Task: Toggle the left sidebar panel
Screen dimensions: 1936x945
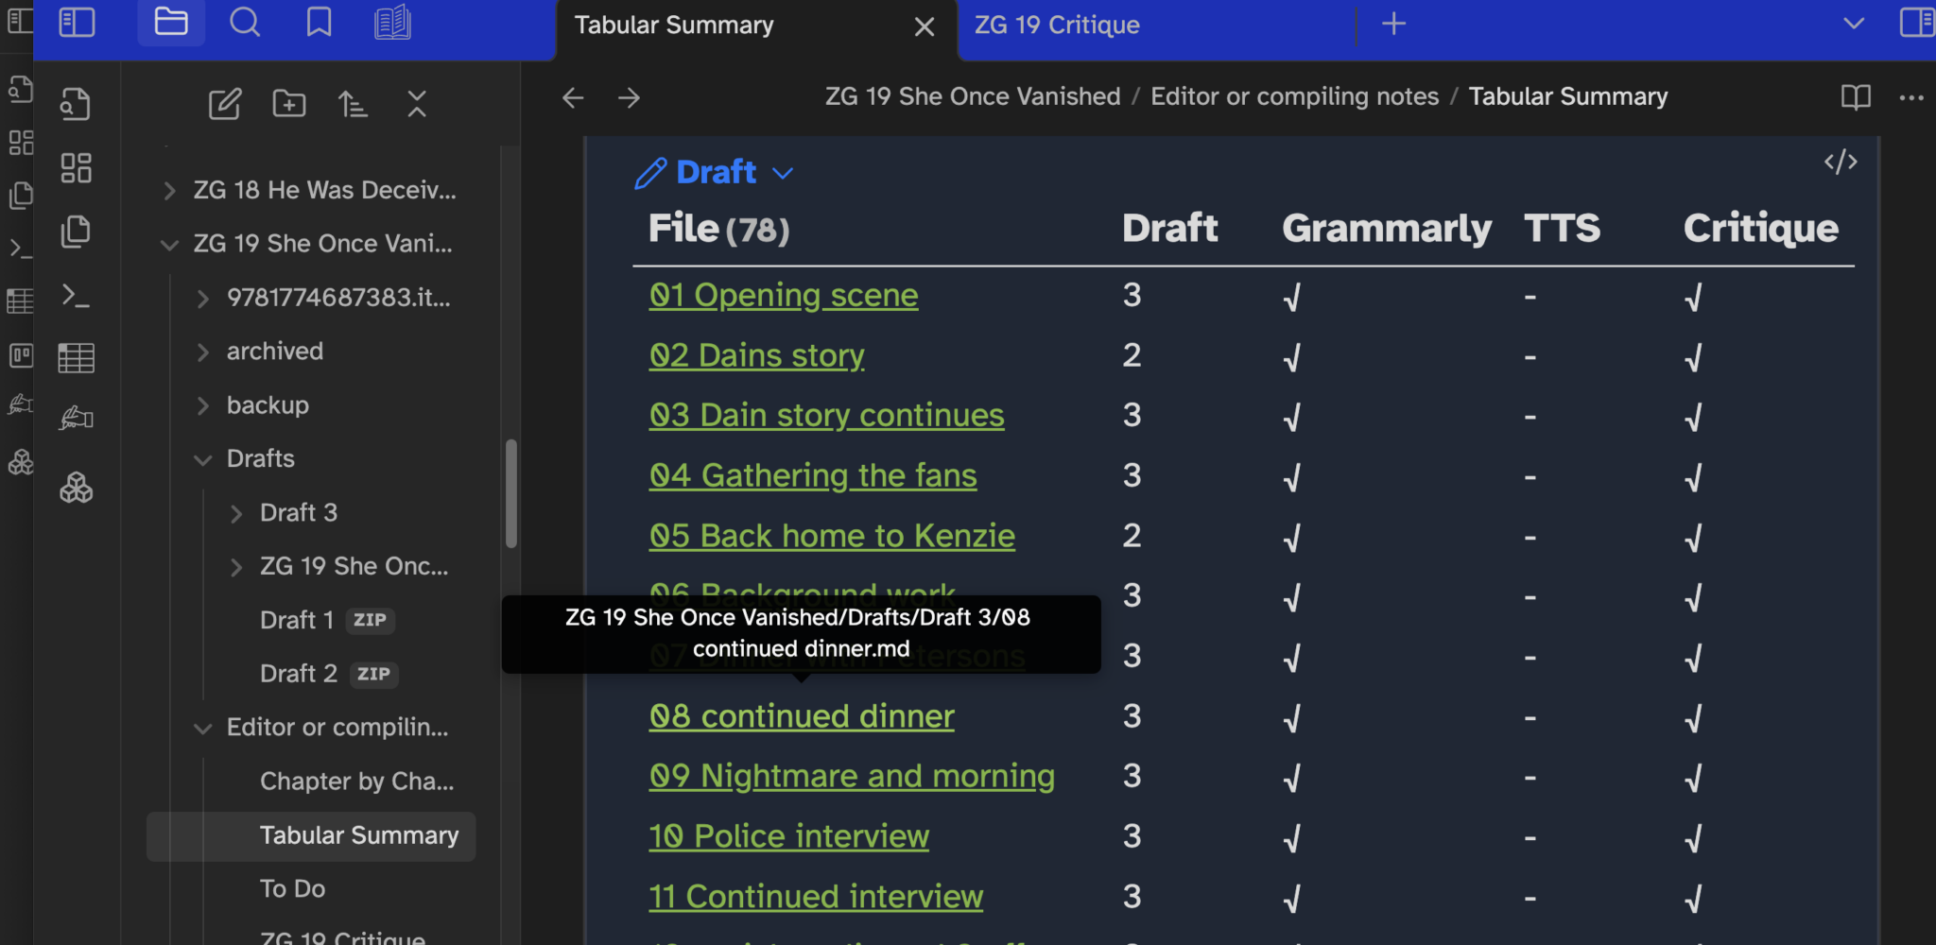Action: click(x=77, y=23)
